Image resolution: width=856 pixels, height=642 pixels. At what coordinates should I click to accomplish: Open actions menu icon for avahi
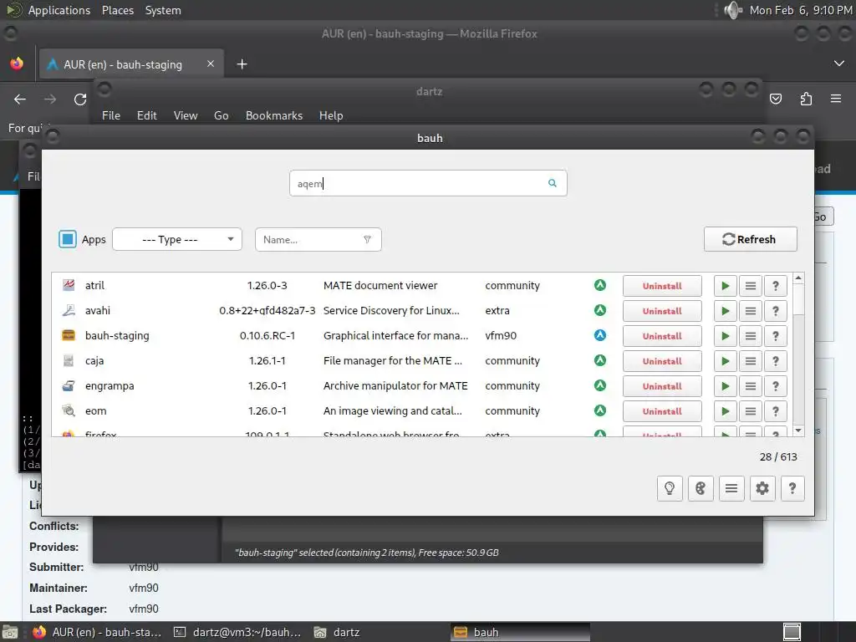[751, 311]
